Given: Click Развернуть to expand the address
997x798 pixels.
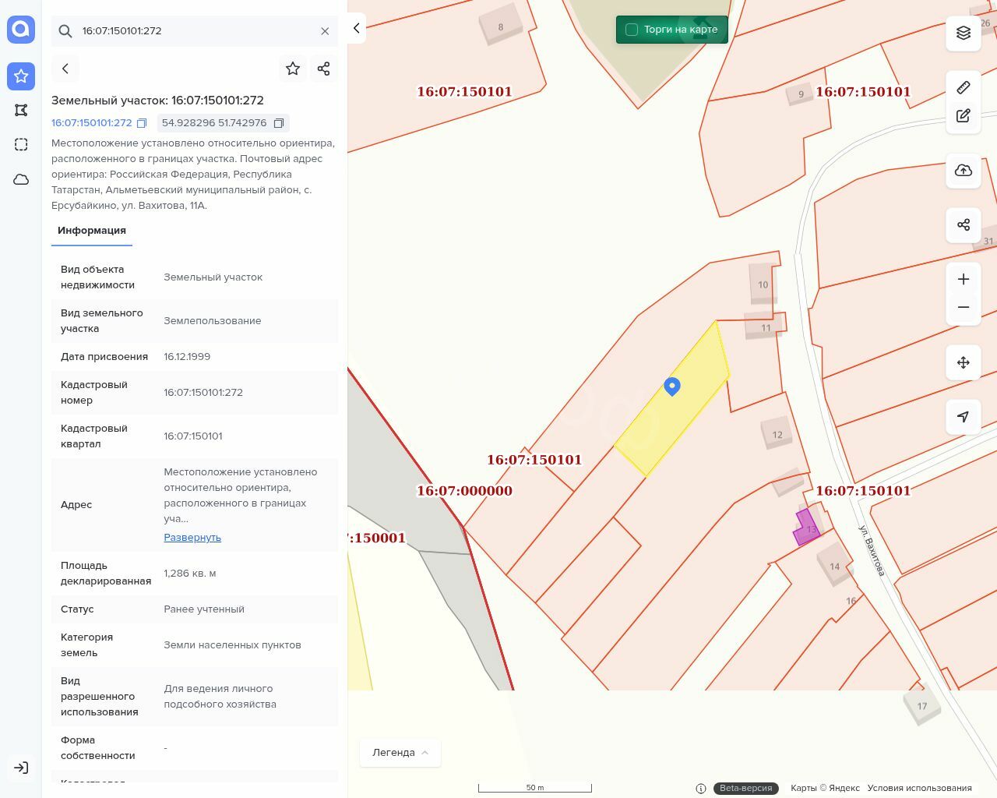Looking at the screenshot, I should coord(192,538).
